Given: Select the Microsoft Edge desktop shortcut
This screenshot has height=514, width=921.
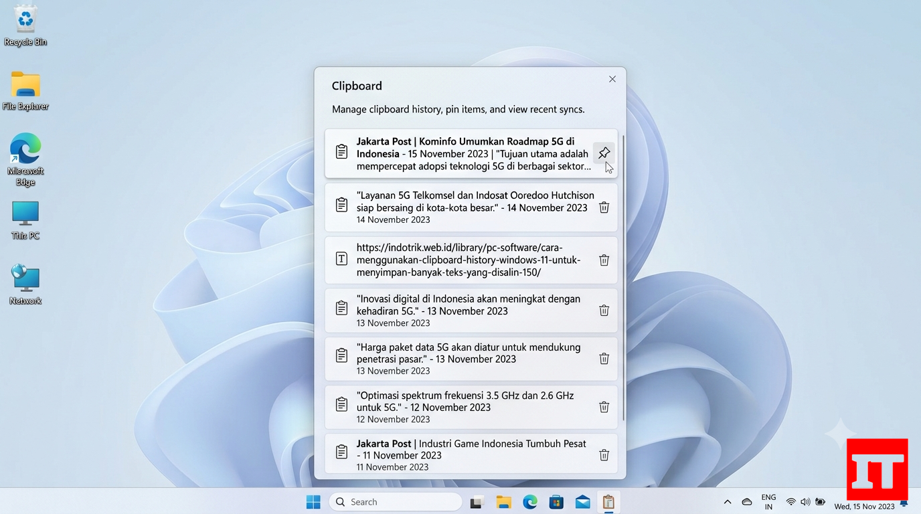Looking at the screenshot, I should coord(25,159).
